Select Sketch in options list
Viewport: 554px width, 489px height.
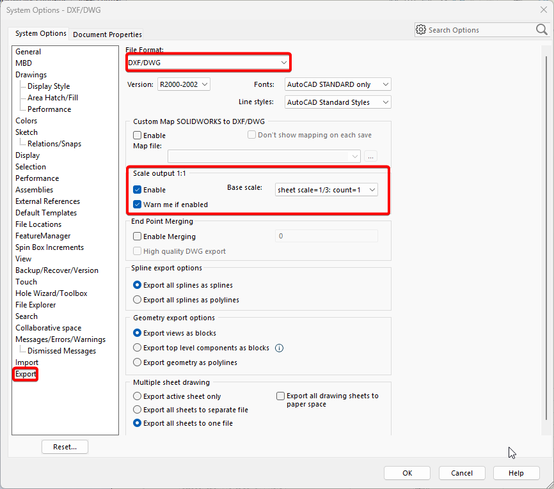(26, 132)
